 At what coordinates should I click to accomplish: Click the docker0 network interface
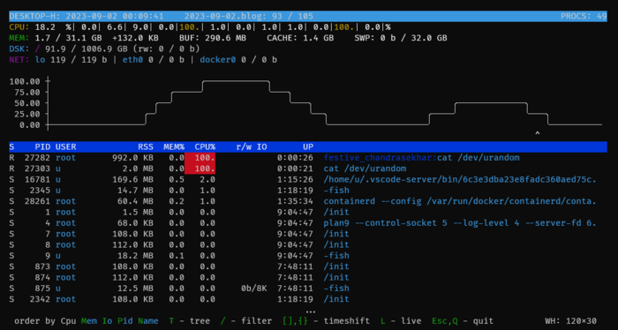218,60
